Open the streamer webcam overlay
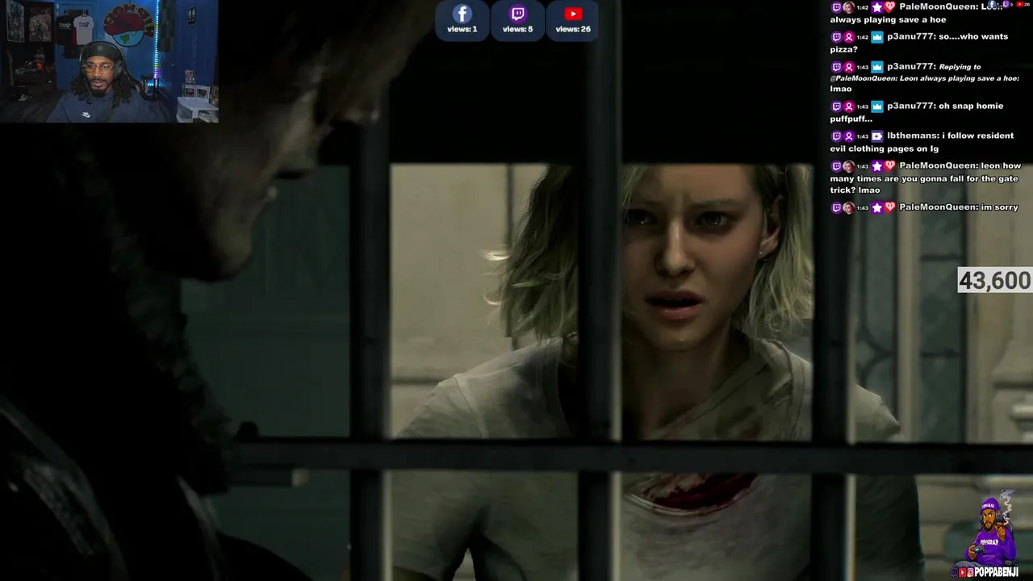The height and width of the screenshot is (581, 1033). pyautogui.click(x=109, y=61)
